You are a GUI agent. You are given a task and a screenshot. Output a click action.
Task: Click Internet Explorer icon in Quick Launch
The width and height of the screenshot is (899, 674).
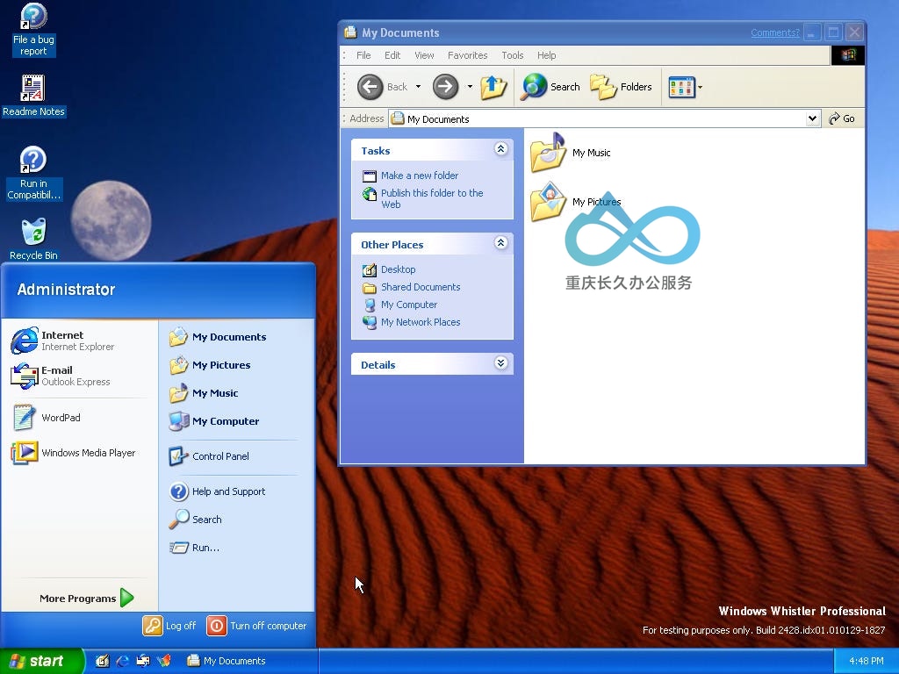coord(123,661)
